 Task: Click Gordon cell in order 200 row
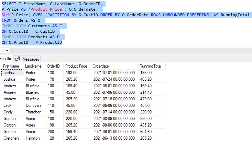click(x=12, y=132)
